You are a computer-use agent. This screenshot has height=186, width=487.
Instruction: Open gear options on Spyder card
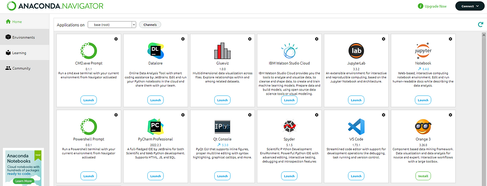click(x=317, y=115)
